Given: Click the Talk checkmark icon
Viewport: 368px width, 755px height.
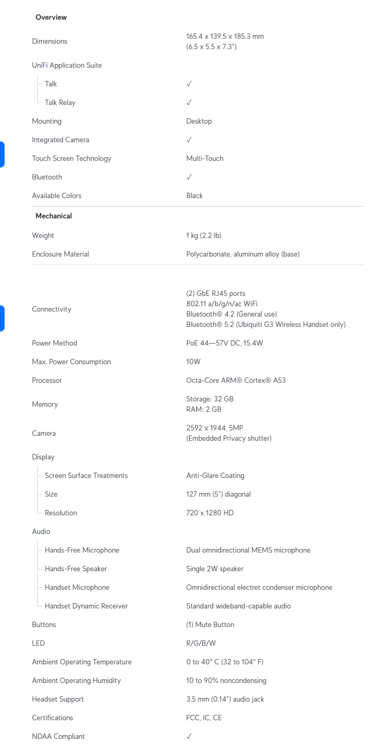Looking at the screenshot, I should tap(189, 84).
